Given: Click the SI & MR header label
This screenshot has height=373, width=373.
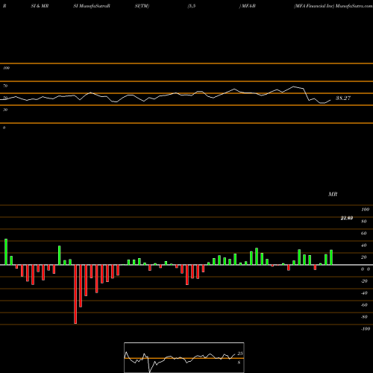Looking at the screenshot, I should tap(40, 6).
